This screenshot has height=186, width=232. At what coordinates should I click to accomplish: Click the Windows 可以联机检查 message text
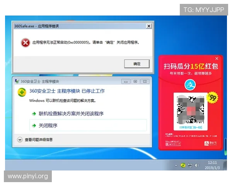click(63, 101)
